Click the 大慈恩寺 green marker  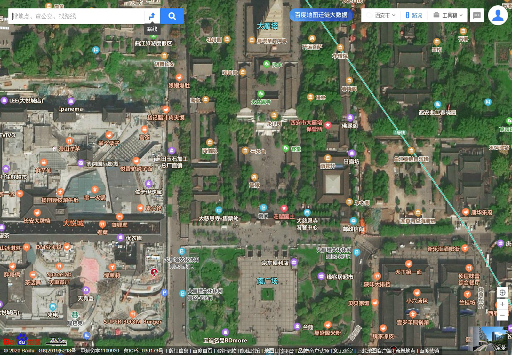click(x=261, y=94)
